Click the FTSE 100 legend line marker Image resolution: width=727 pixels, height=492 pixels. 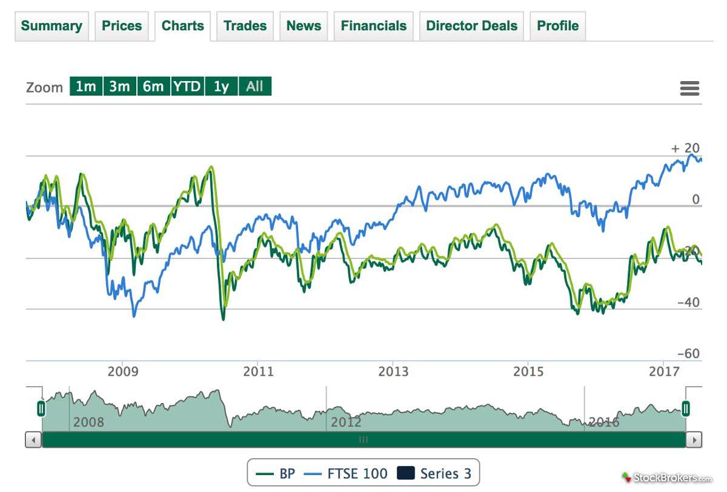coord(312,473)
